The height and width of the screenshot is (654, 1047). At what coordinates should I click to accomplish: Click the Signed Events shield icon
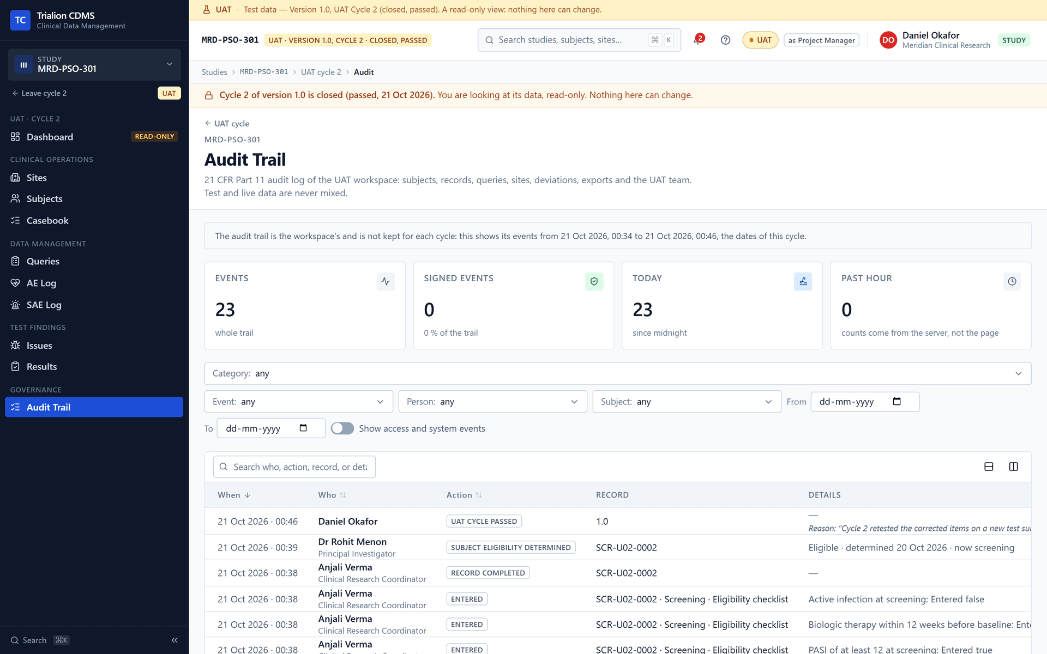tap(594, 281)
